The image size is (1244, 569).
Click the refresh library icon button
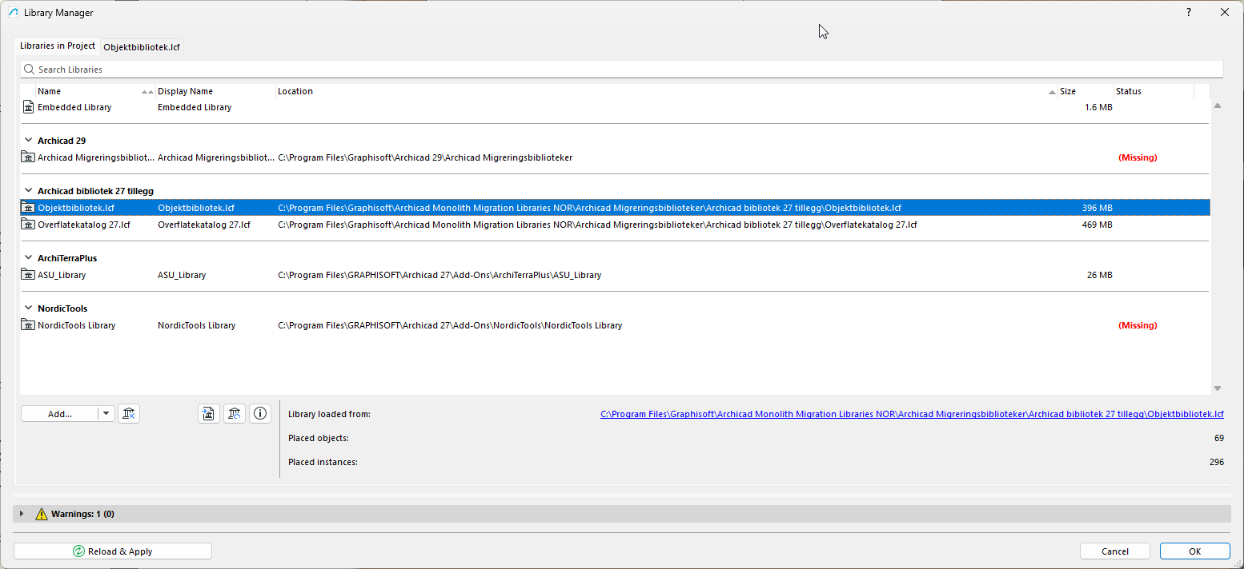point(235,413)
